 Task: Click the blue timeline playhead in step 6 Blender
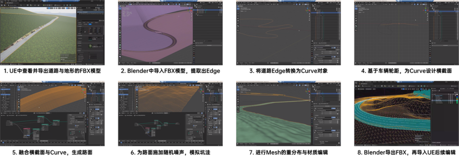pyautogui.click(x=121, y=142)
